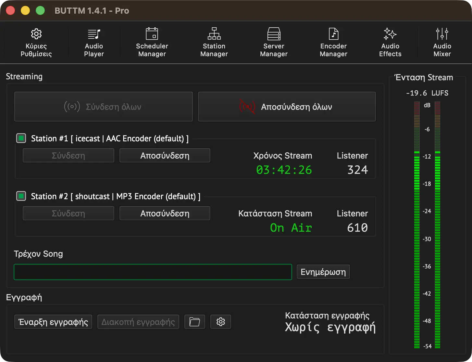Disconnect Station #2 with Αποσύνδεση
Viewport: 472px width, 362px height.
(x=165, y=213)
